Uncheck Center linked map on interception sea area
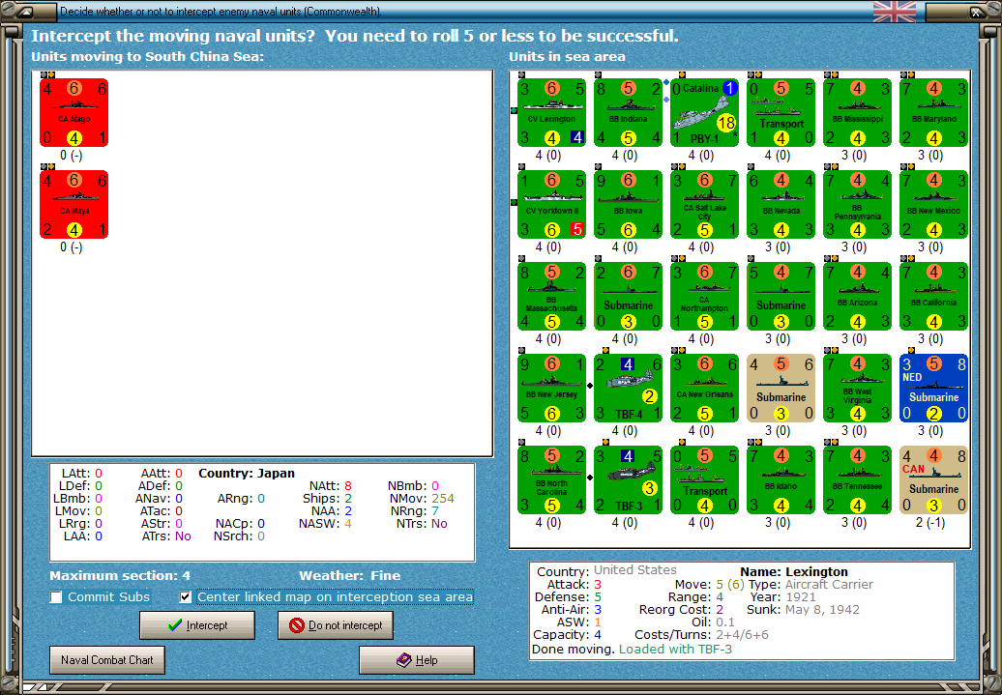Viewport: 1002px width, 695px height. pyautogui.click(x=186, y=597)
